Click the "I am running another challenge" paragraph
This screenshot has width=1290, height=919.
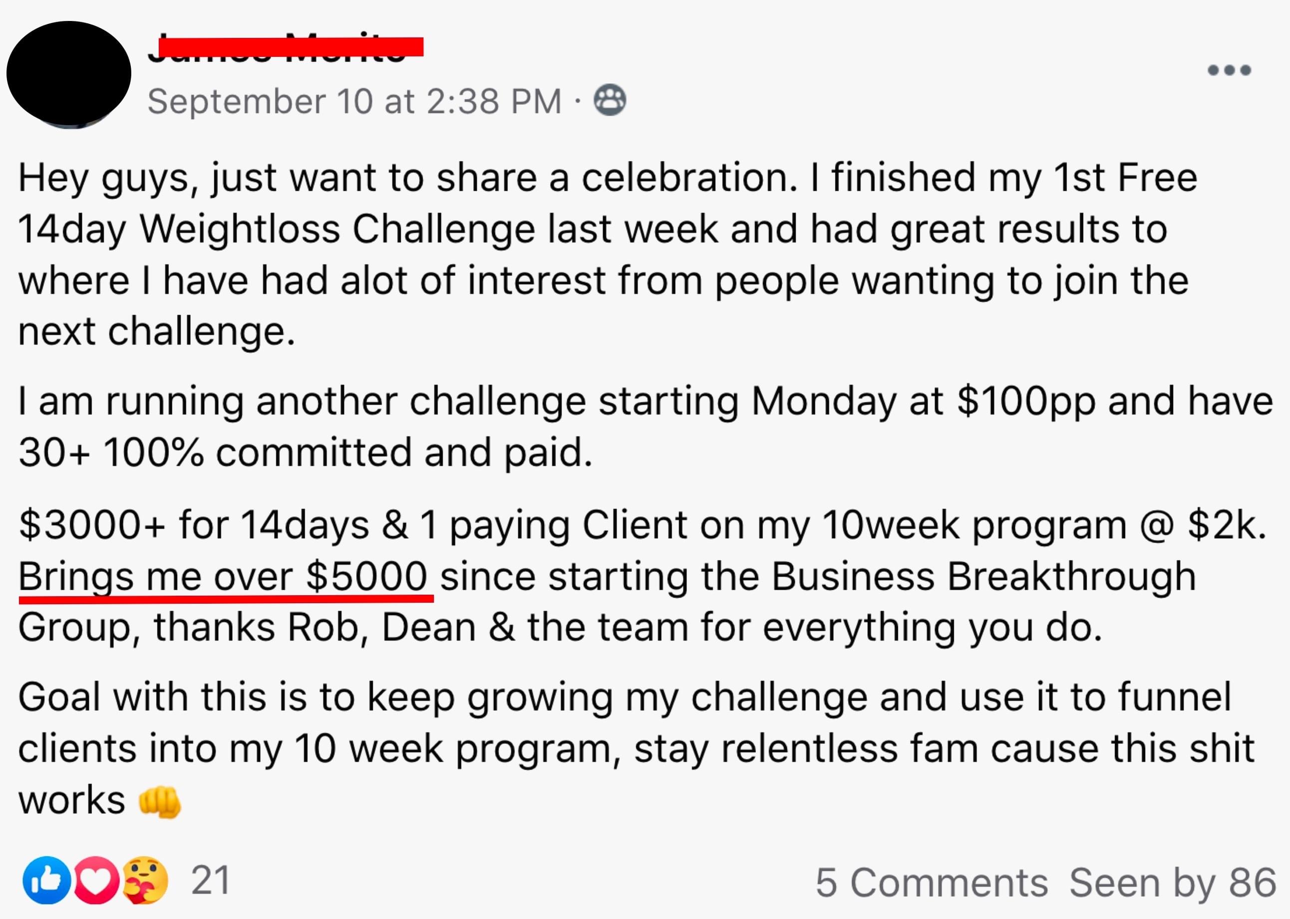point(645,426)
